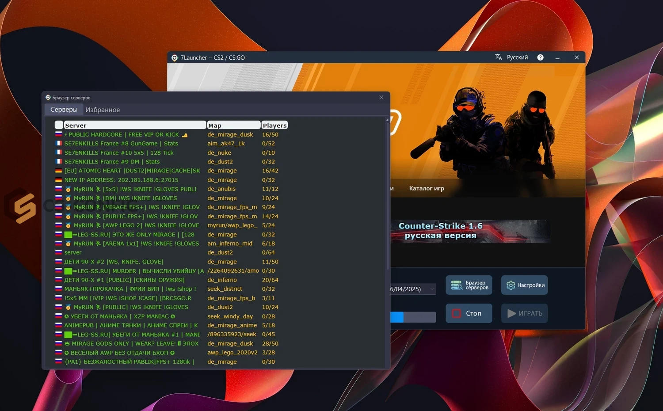Click the red stop icon on the Стоп button
663x411 pixels.
click(457, 313)
